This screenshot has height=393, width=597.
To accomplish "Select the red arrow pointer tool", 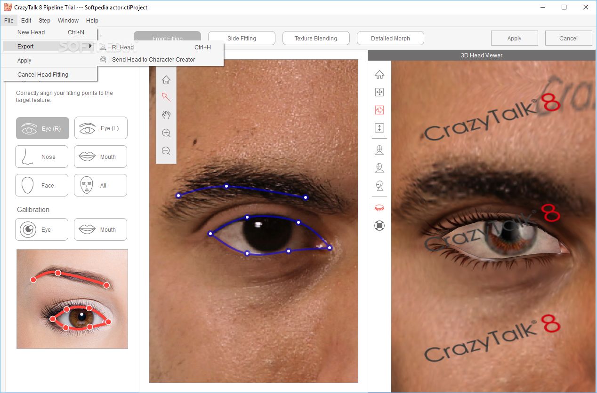I will 166,97.
